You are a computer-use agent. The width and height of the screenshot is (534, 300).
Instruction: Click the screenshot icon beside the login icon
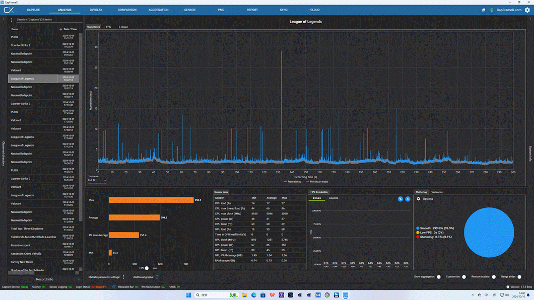pos(483,10)
